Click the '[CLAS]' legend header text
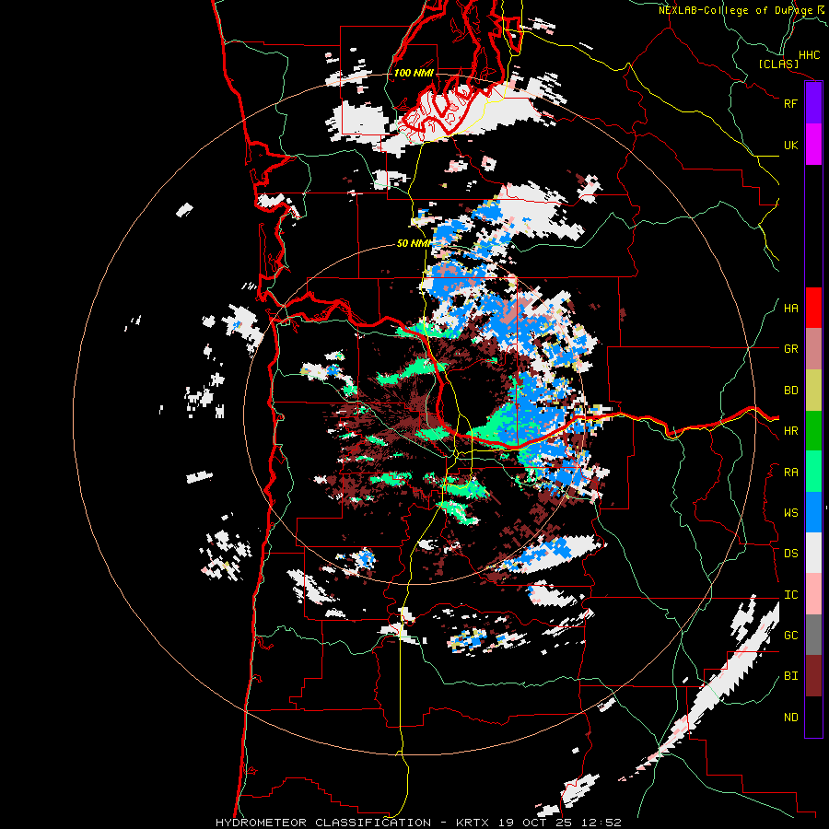 pyautogui.click(x=778, y=64)
